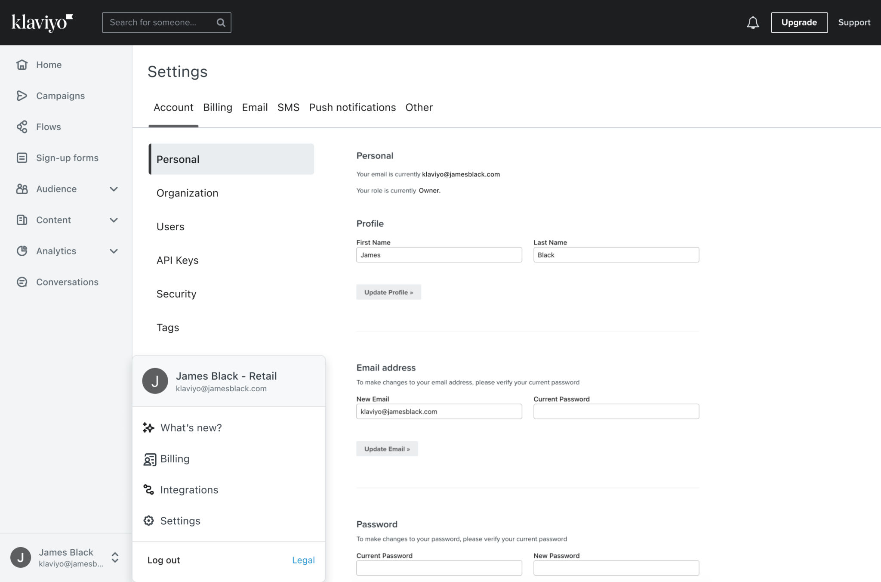Click the Settings gear in account menu
The width and height of the screenshot is (881, 582).
(x=180, y=520)
